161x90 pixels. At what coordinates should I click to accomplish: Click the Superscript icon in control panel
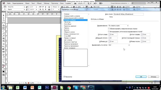point(43,7)
